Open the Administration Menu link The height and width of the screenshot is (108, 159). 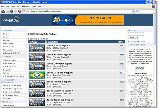click(x=13, y=76)
